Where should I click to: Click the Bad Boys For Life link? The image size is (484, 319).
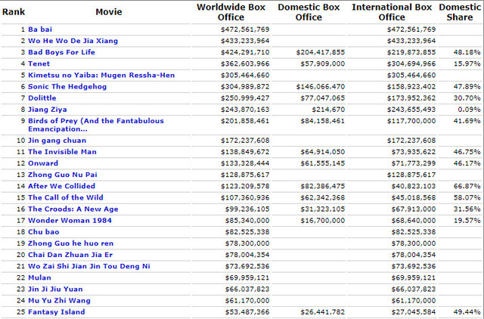[x=61, y=52]
